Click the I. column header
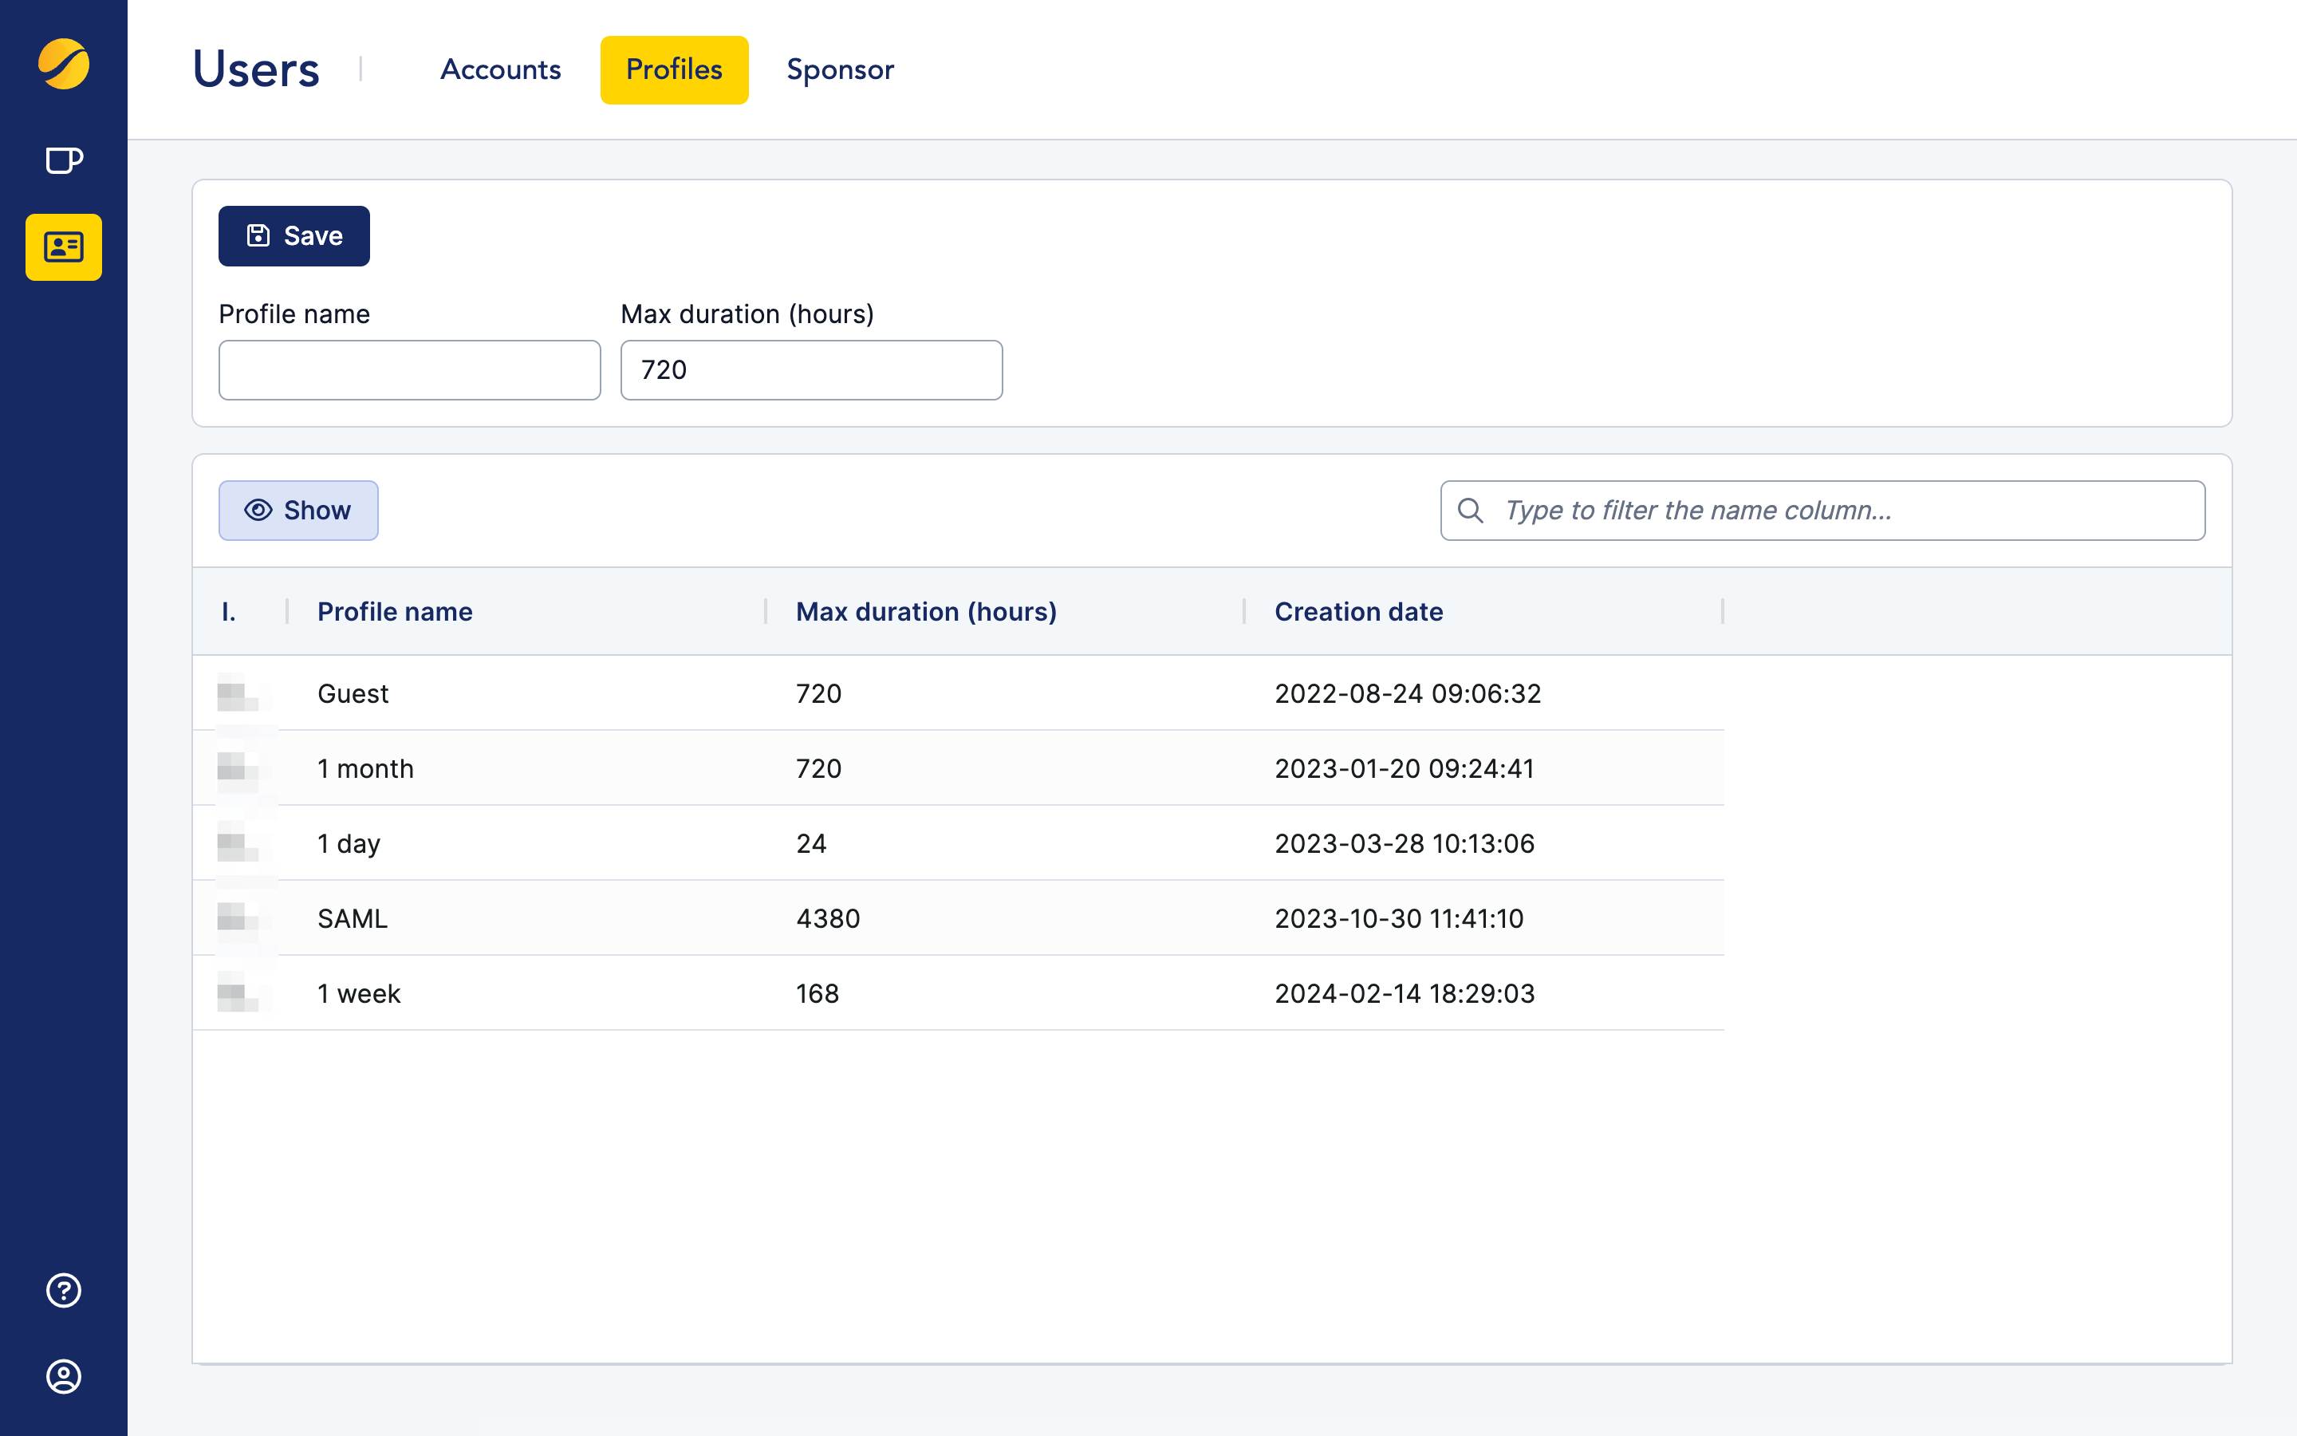The width and height of the screenshot is (2297, 1436). point(229,612)
